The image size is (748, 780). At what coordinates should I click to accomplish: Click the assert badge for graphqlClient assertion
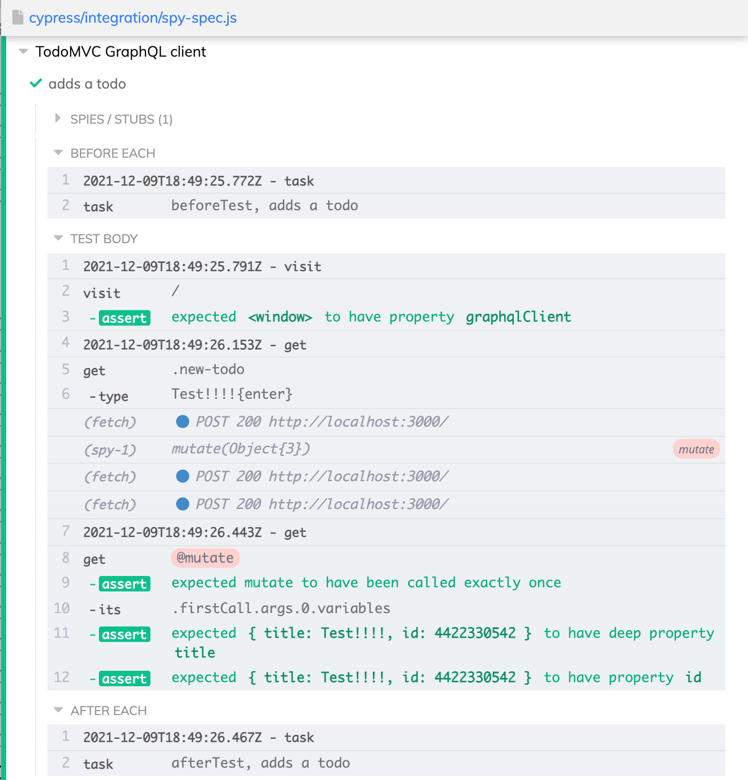pyautogui.click(x=124, y=318)
